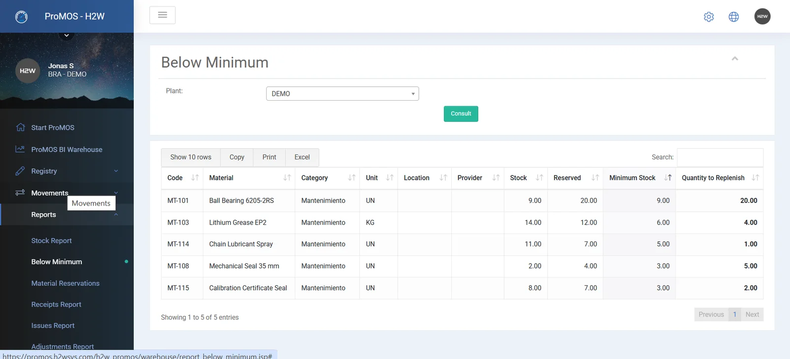Click the ProMOS gauge logo icon
The image size is (790, 359).
pos(21,17)
